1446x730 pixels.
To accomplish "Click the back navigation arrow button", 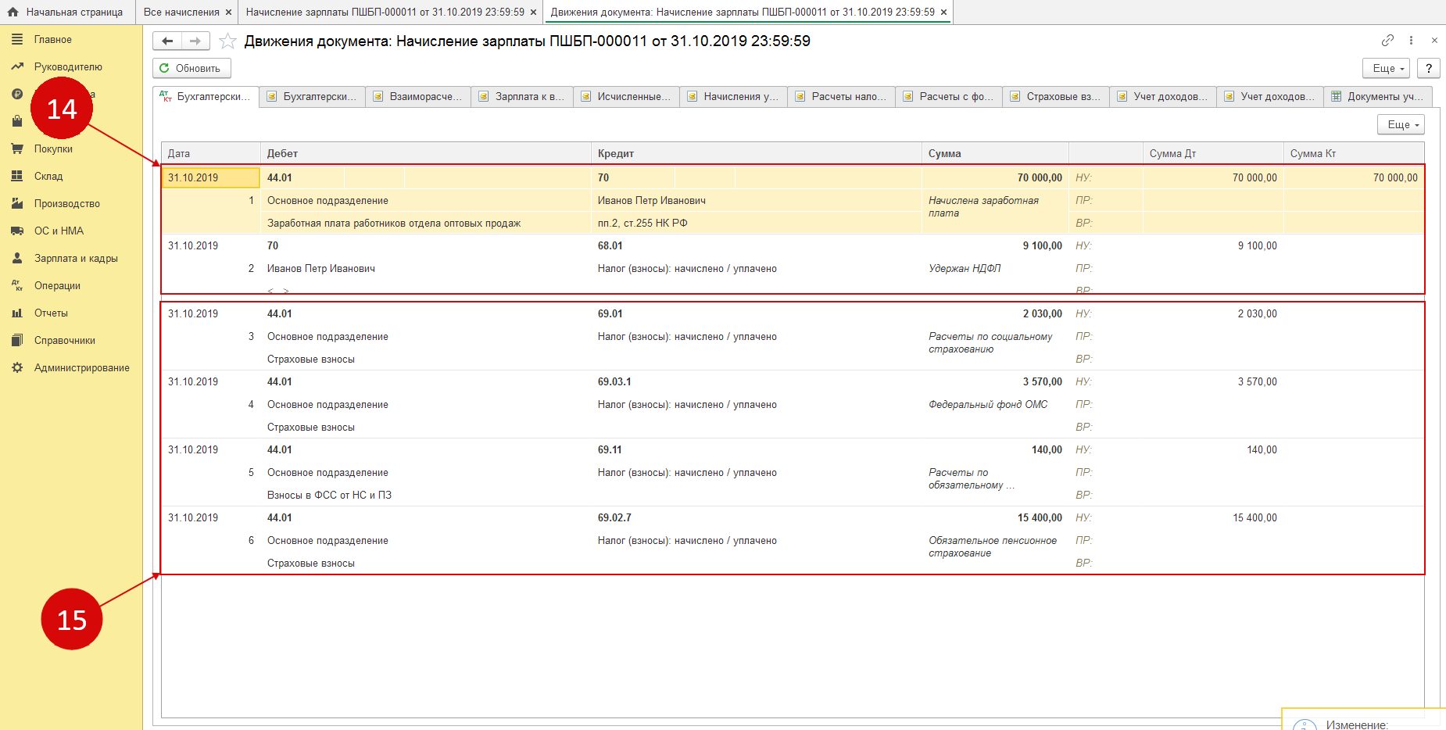I will (167, 41).
